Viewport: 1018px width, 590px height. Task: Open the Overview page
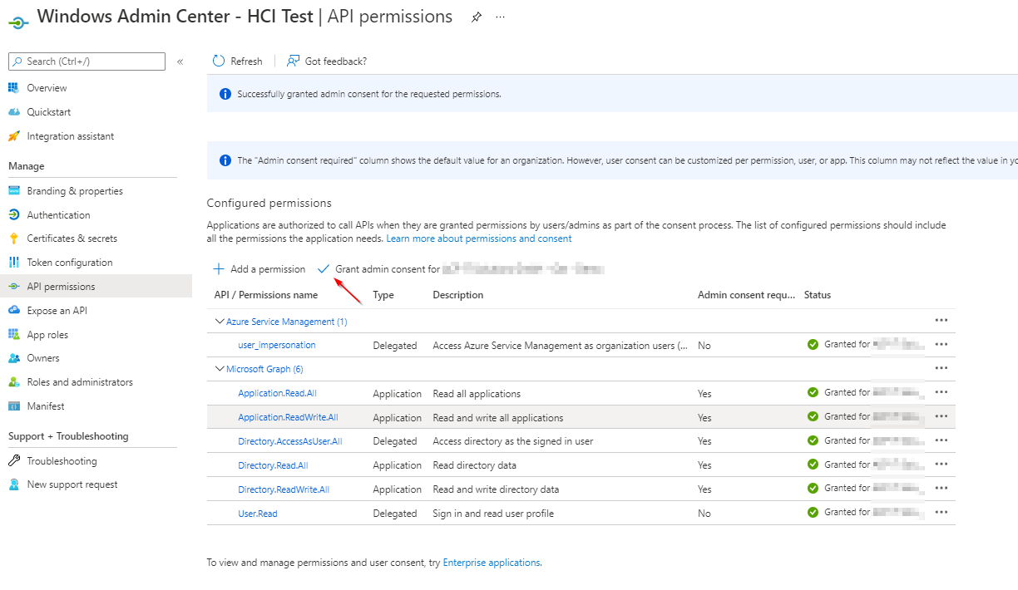pyautogui.click(x=47, y=88)
